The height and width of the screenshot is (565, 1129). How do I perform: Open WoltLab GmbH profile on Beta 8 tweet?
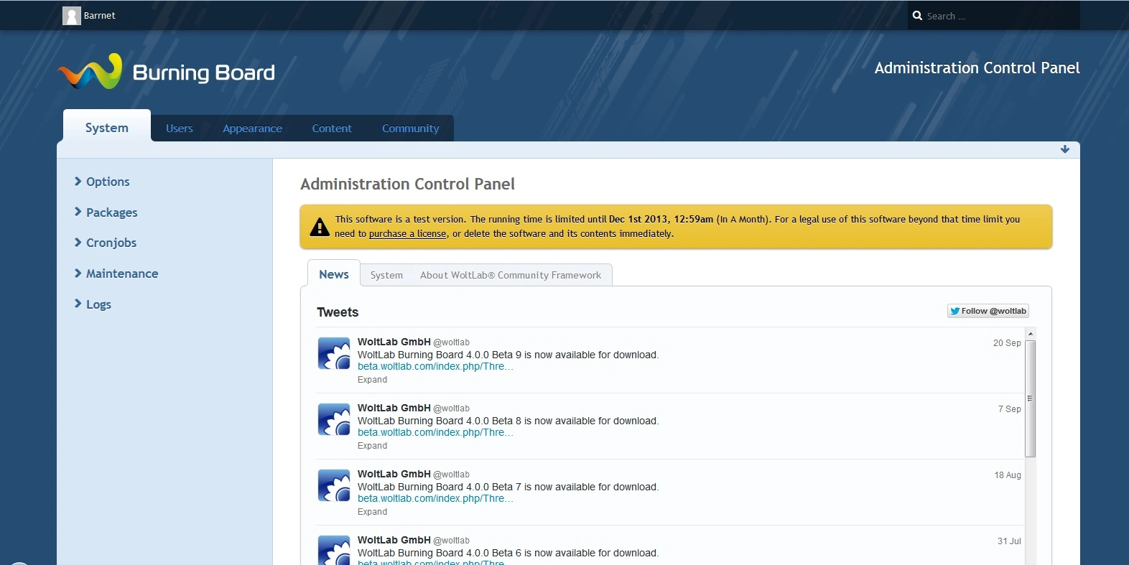tap(394, 408)
